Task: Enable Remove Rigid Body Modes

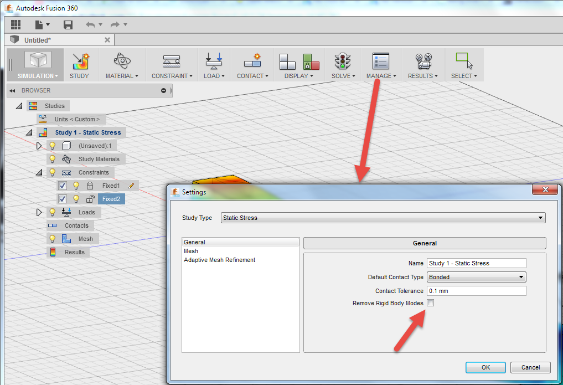Action: [430, 302]
